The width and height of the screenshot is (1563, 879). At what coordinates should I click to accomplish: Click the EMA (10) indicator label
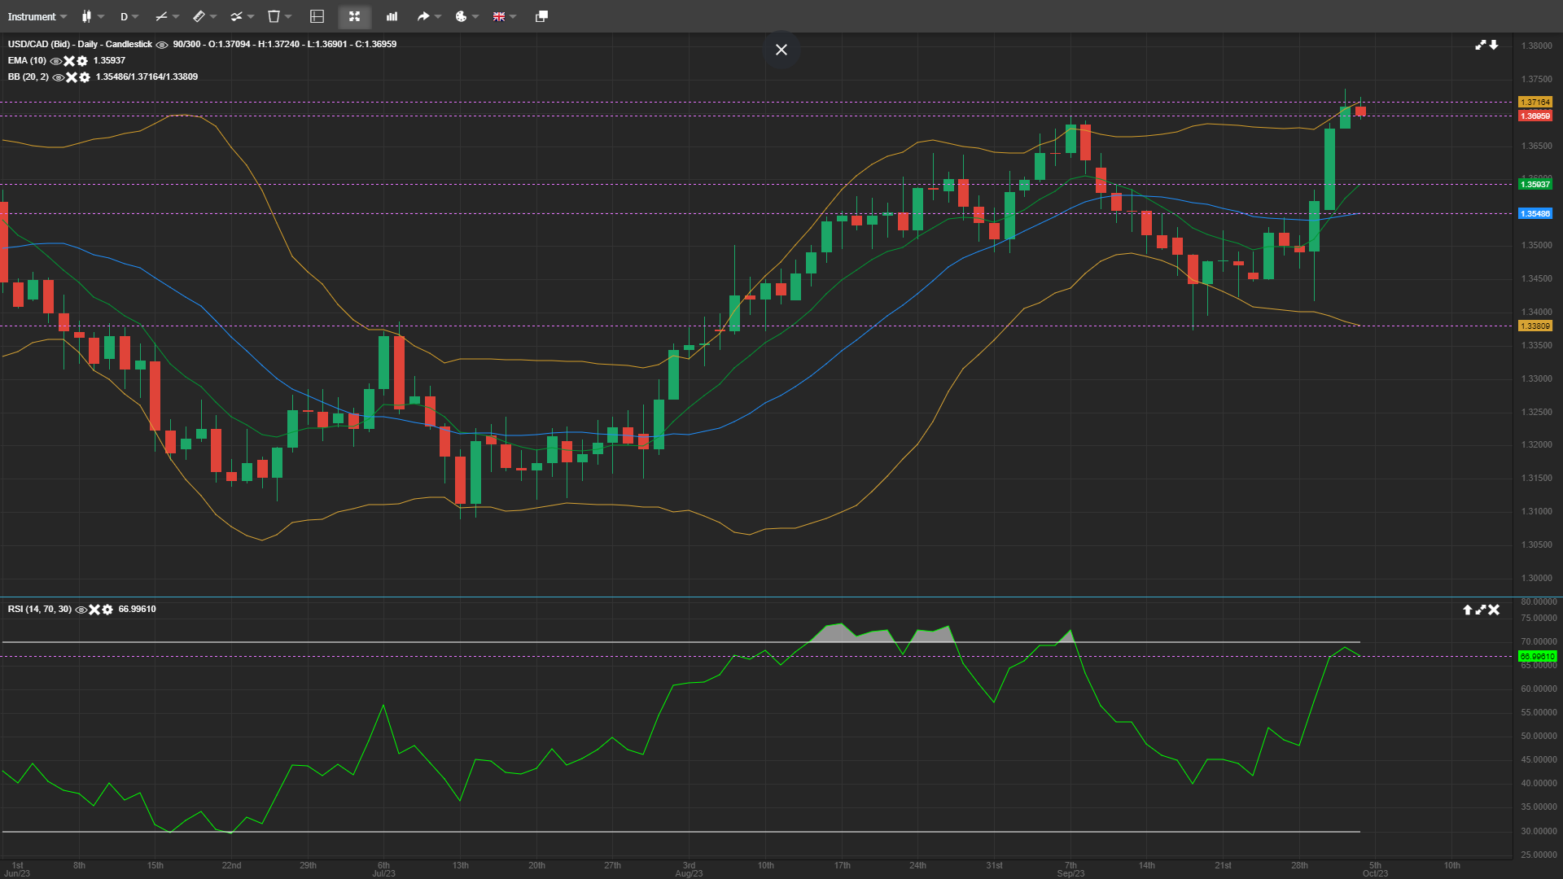pyautogui.click(x=27, y=60)
